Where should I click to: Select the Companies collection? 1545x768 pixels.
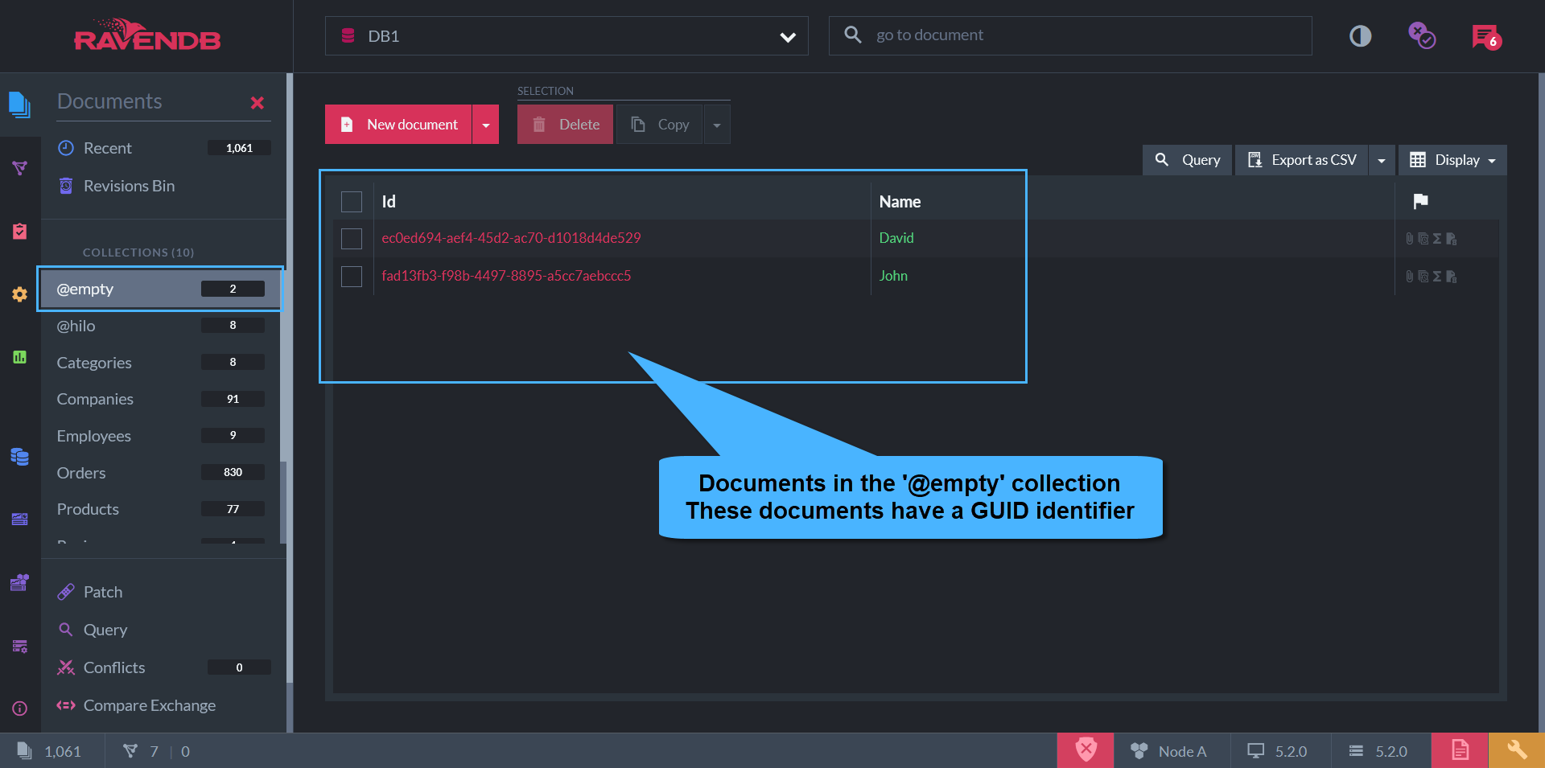point(160,399)
